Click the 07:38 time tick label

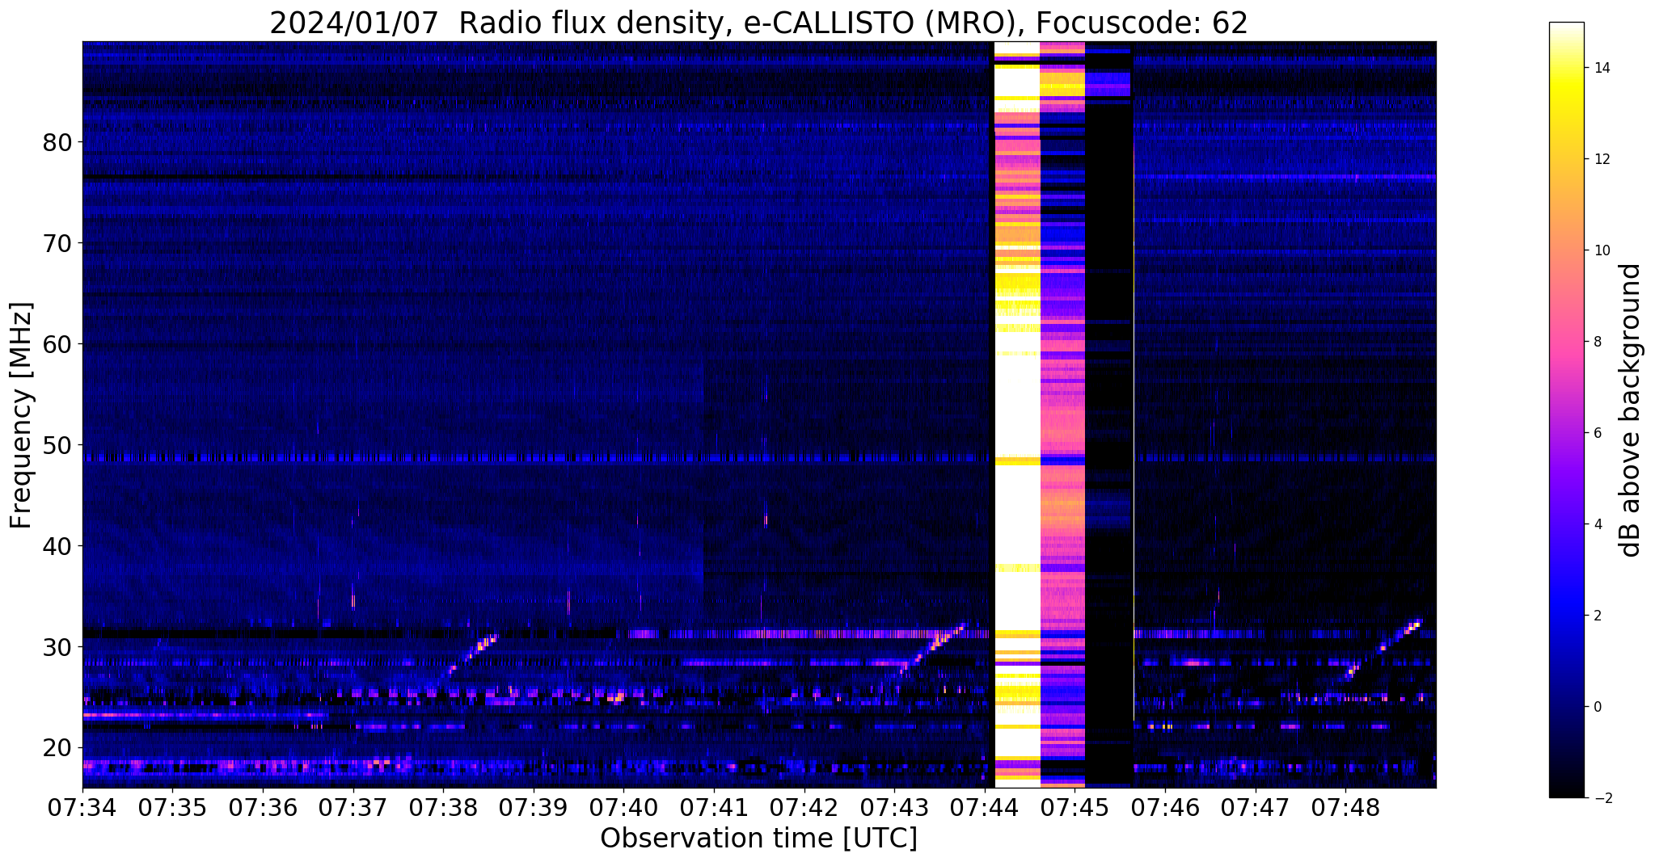point(443,806)
